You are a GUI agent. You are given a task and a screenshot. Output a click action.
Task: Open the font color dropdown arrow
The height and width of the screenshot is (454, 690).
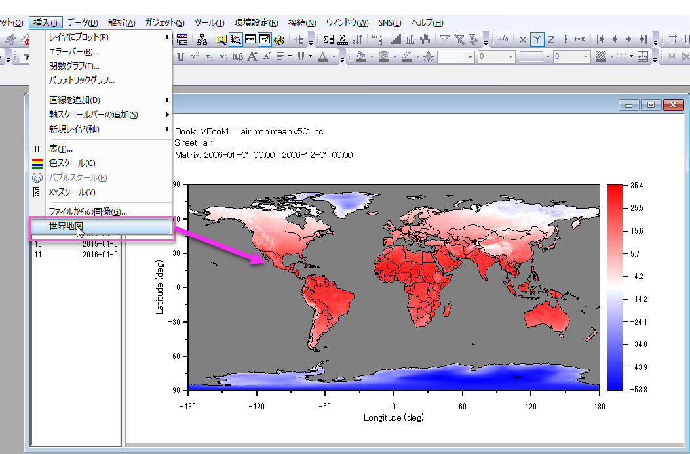pos(334,57)
